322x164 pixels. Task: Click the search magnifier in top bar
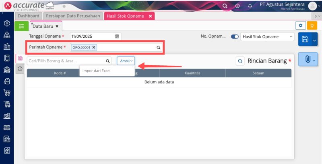pos(225,6)
